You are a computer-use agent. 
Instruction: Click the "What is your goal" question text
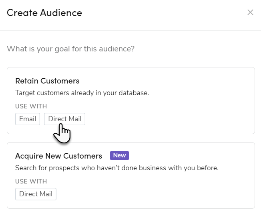(70, 49)
